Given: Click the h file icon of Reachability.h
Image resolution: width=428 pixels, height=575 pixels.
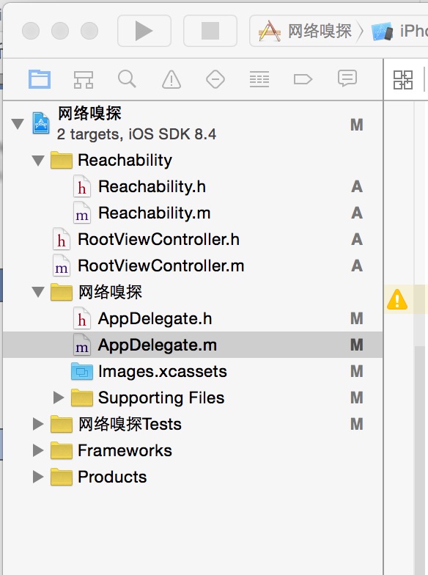Looking at the screenshot, I should (82, 186).
